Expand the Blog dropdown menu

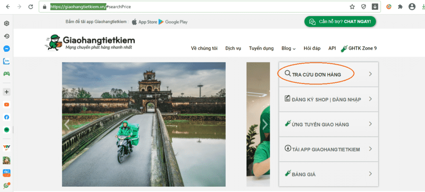288,48
